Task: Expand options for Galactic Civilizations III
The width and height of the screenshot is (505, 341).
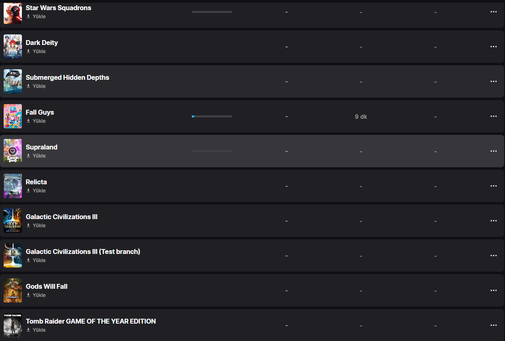Action: pyautogui.click(x=493, y=221)
